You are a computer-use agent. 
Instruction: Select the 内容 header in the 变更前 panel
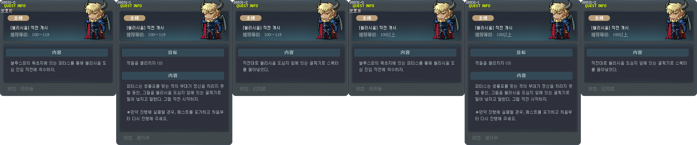(57, 53)
